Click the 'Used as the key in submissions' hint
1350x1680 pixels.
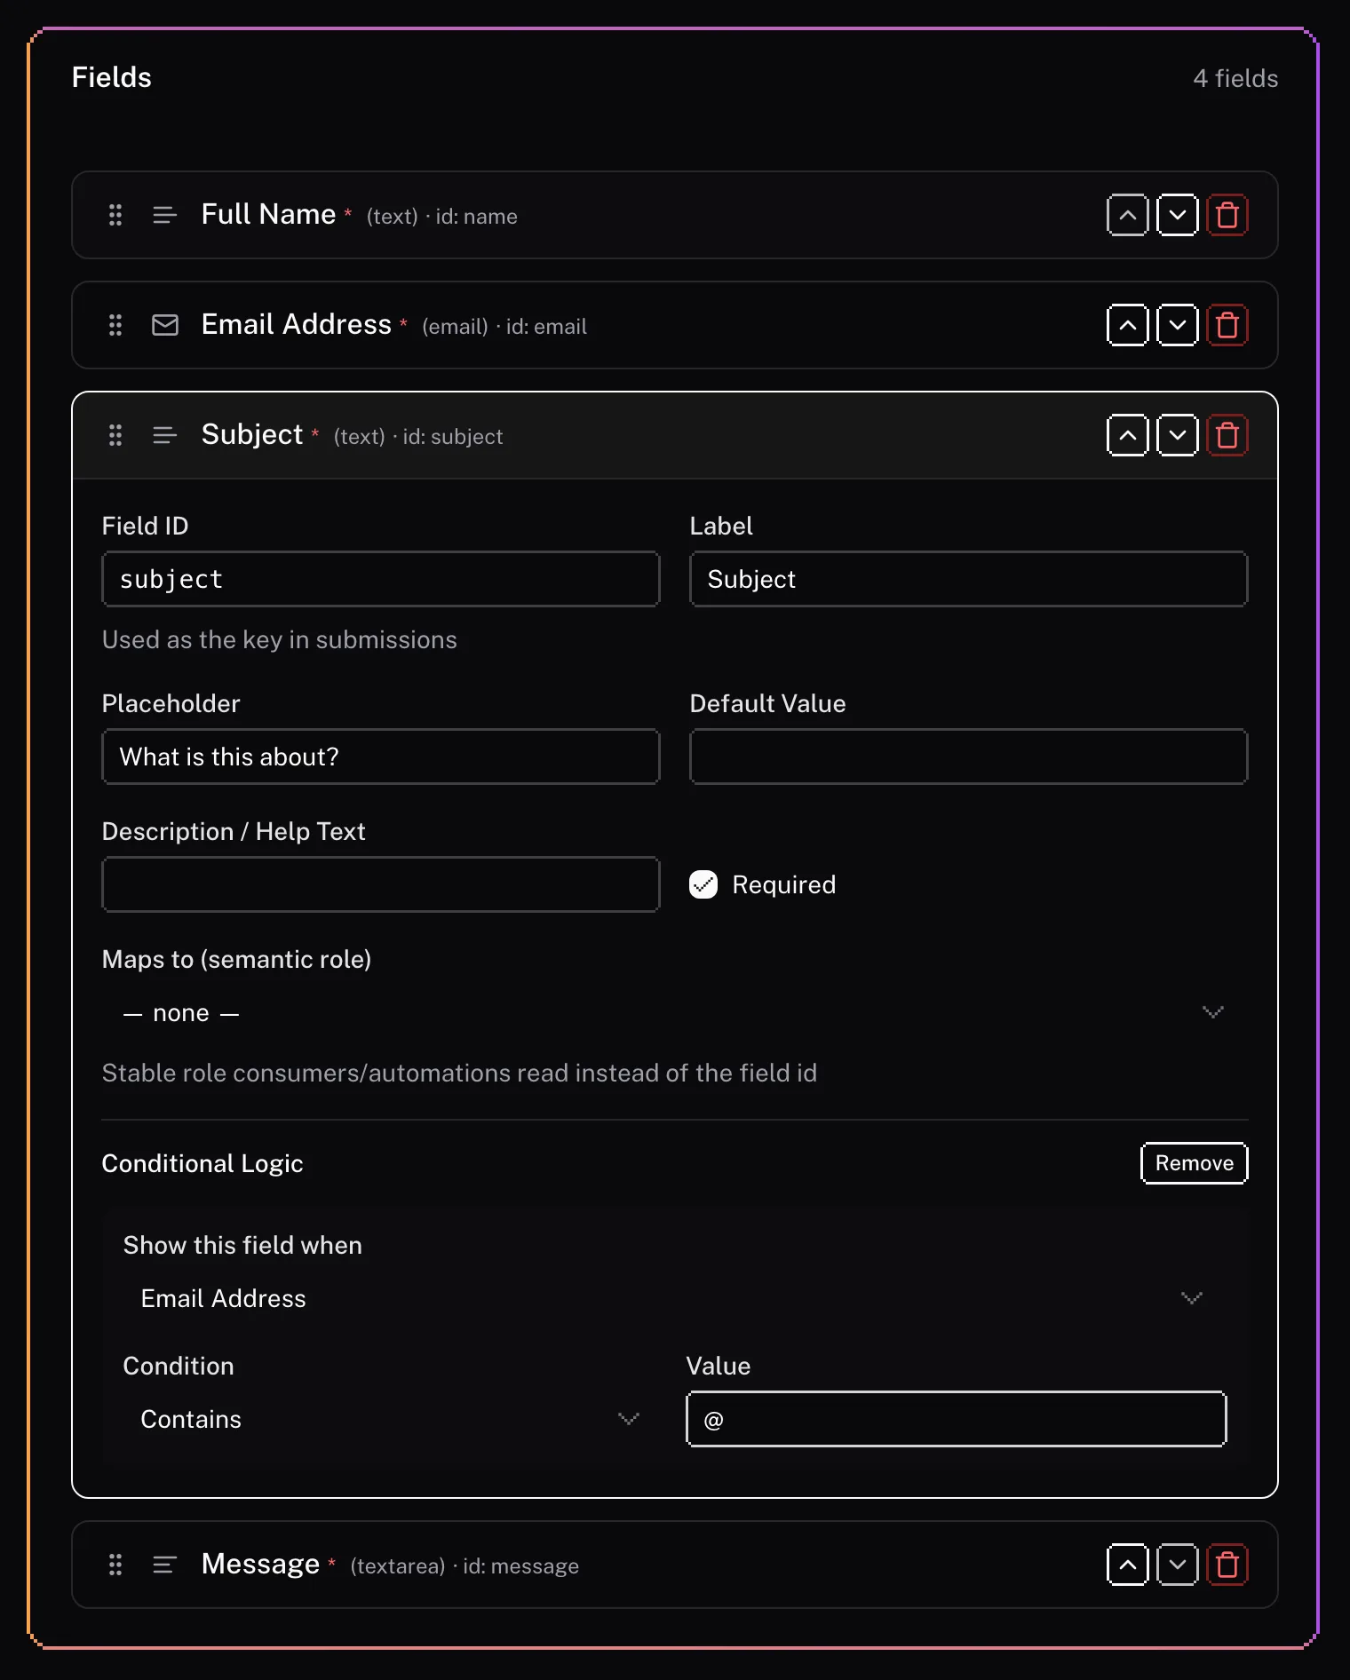pos(280,639)
